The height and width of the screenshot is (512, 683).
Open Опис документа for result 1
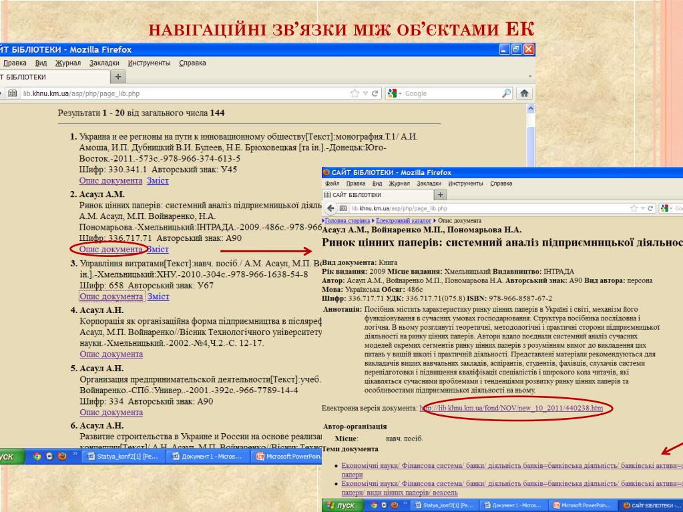[111, 180]
